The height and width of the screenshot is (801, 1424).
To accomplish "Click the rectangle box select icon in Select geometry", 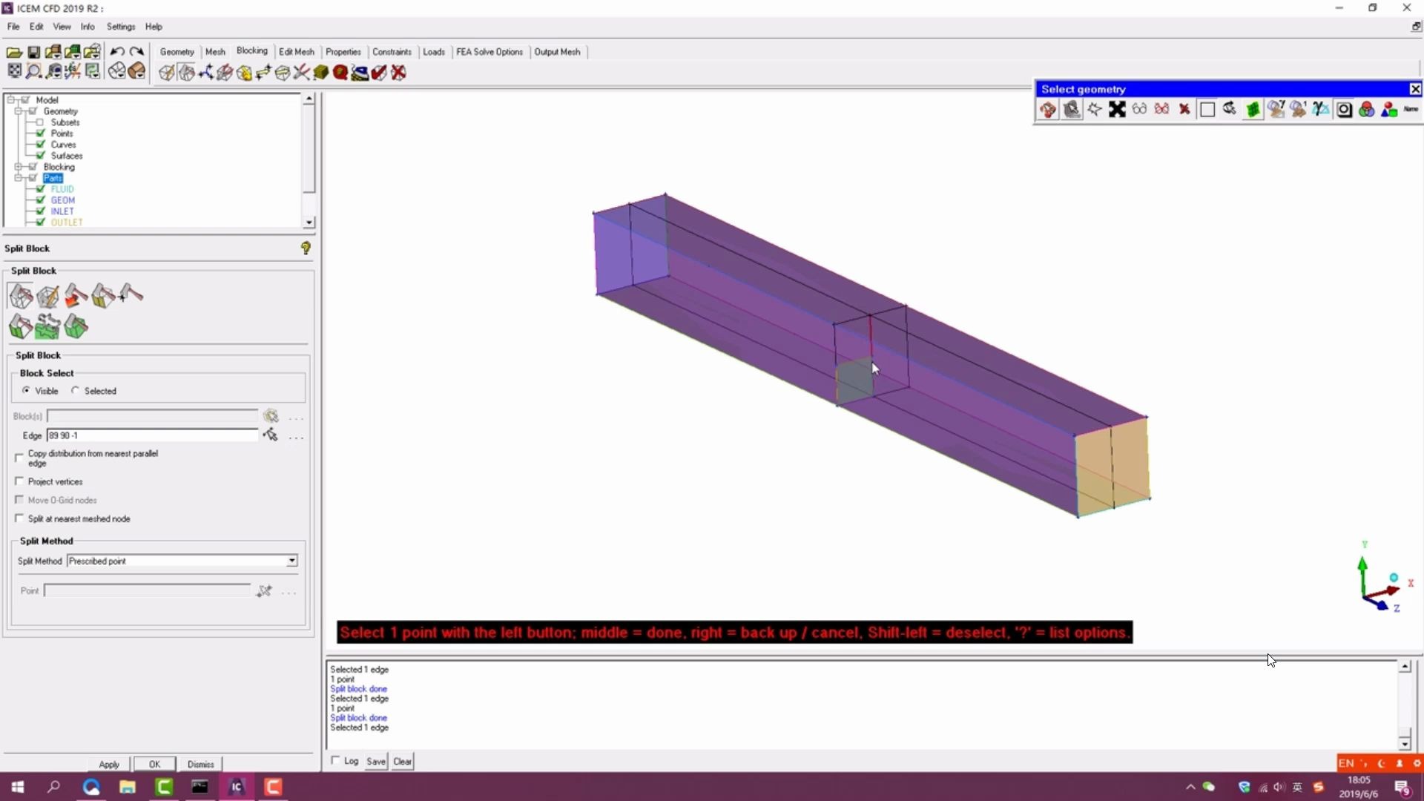I will click(x=1207, y=110).
